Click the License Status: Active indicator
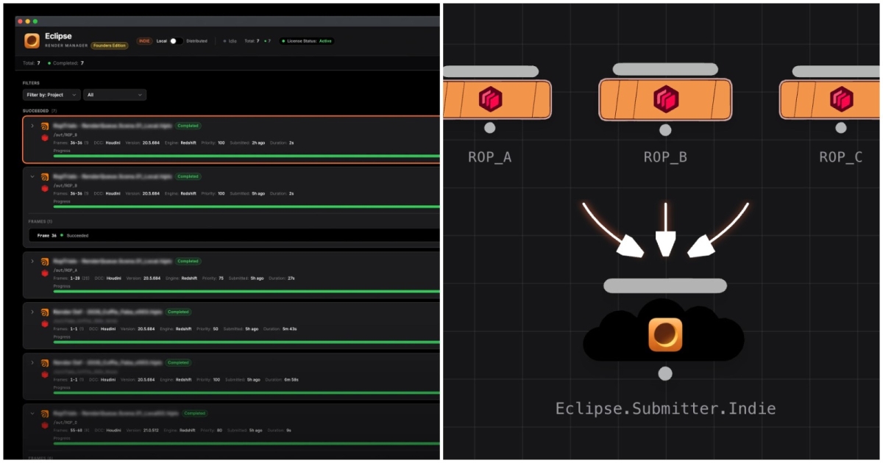883x463 pixels. (307, 41)
